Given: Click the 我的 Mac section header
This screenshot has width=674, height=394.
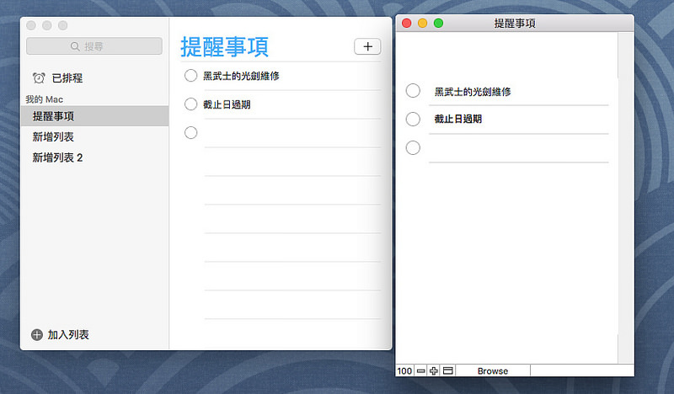Looking at the screenshot, I should [45, 99].
